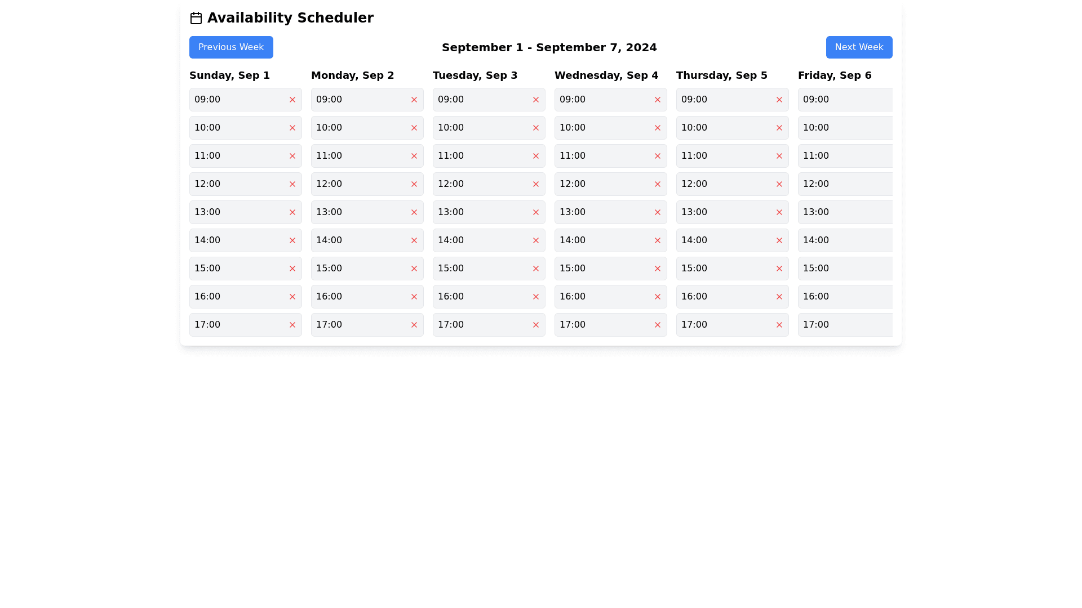This screenshot has width=1082, height=608.
Task: Delete Sunday 16:00 time slot
Action: click(292, 297)
